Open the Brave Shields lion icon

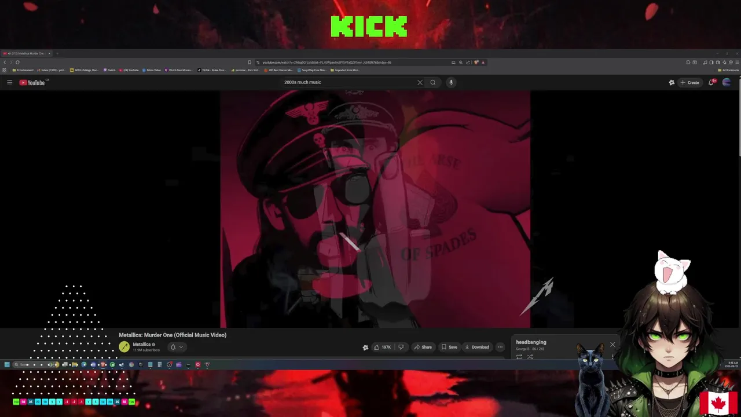pos(476,62)
